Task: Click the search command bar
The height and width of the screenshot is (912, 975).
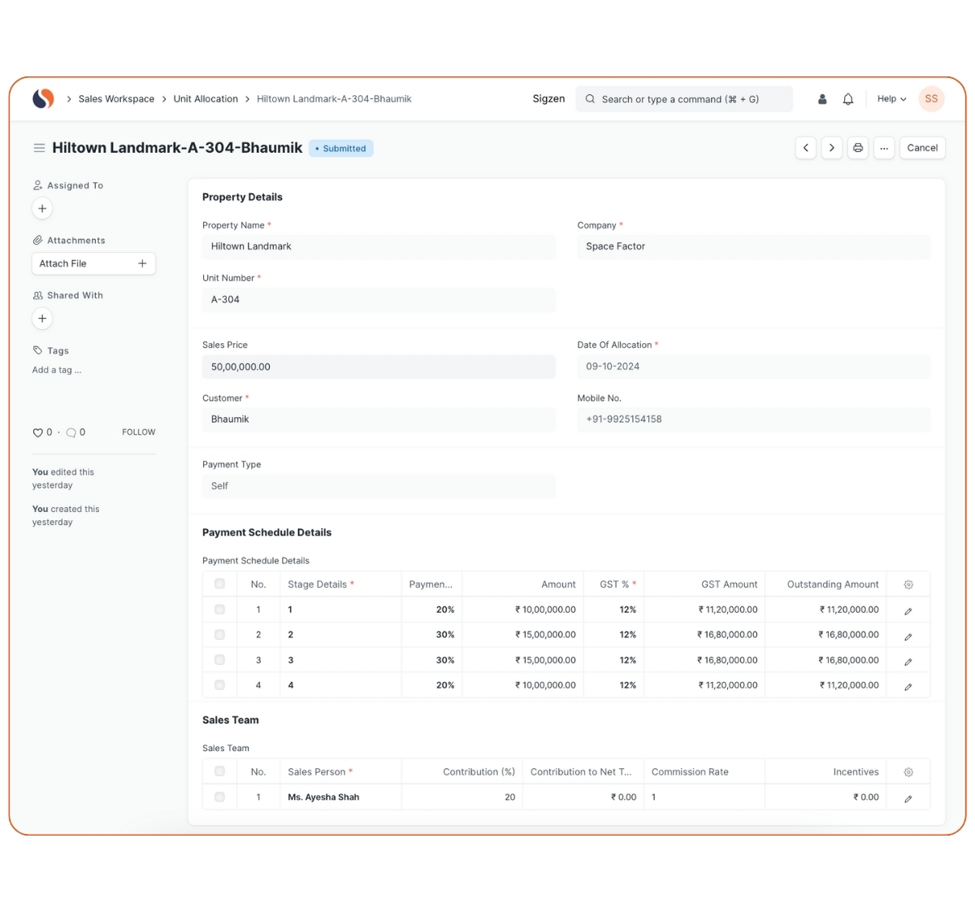Action: (683, 99)
